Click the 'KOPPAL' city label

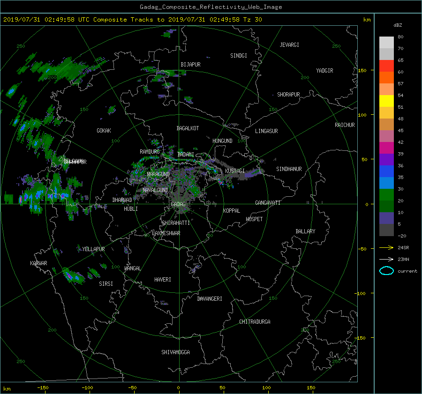tap(232, 211)
